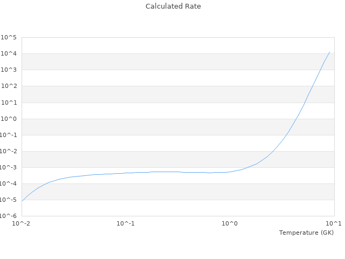This screenshot has height=259, width=345.
Task: Click the 10^1 y-axis tick label
Action: pyautogui.click(x=9, y=103)
